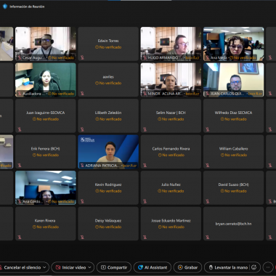Click the name 'Deisy Velásquez'
The image size is (276, 276).
(108, 221)
